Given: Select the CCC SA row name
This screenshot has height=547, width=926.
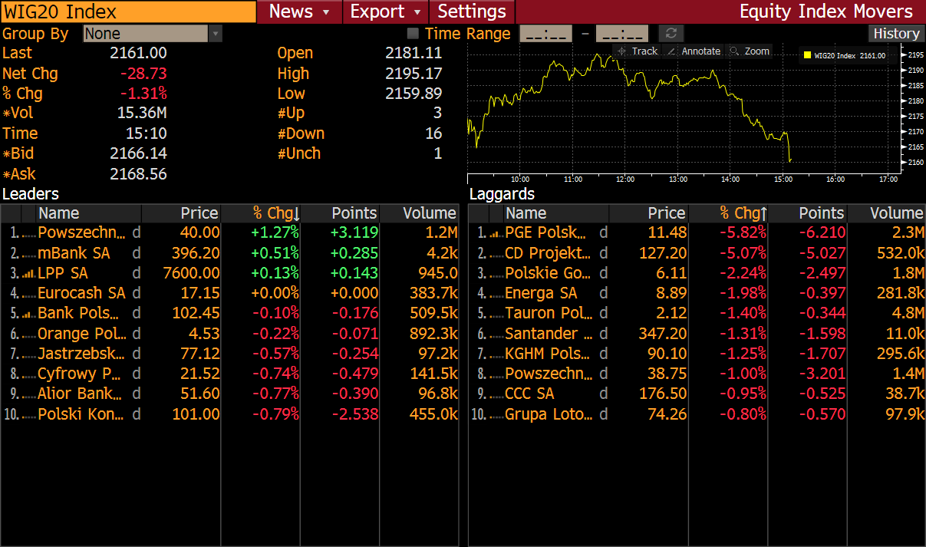Looking at the screenshot, I should (529, 394).
